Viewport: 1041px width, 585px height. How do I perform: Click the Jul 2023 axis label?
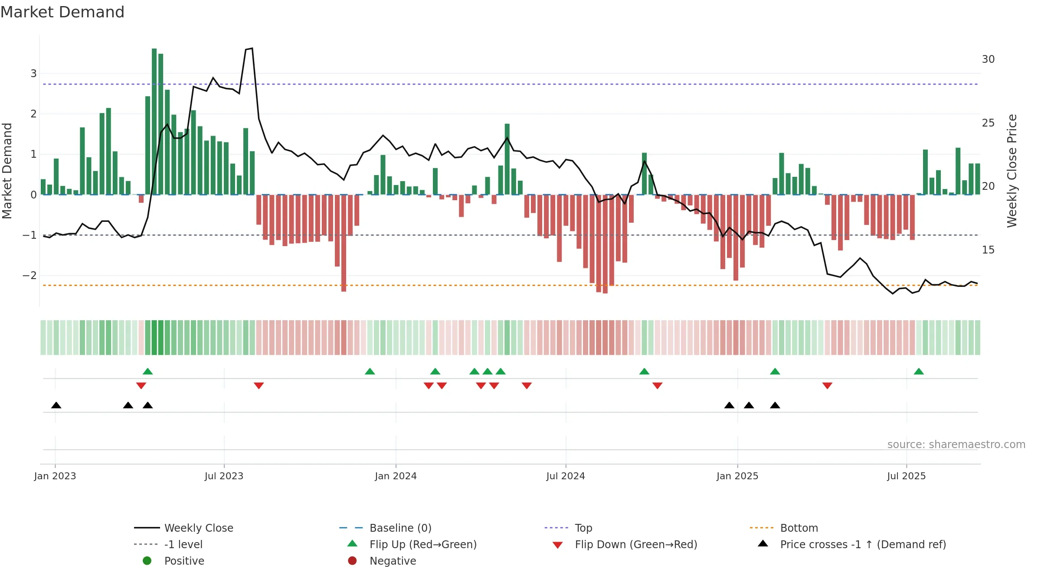[224, 476]
